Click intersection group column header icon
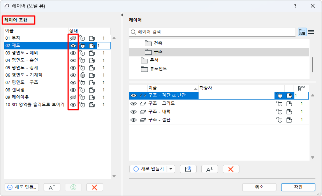322x196 pixels. point(301,88)
